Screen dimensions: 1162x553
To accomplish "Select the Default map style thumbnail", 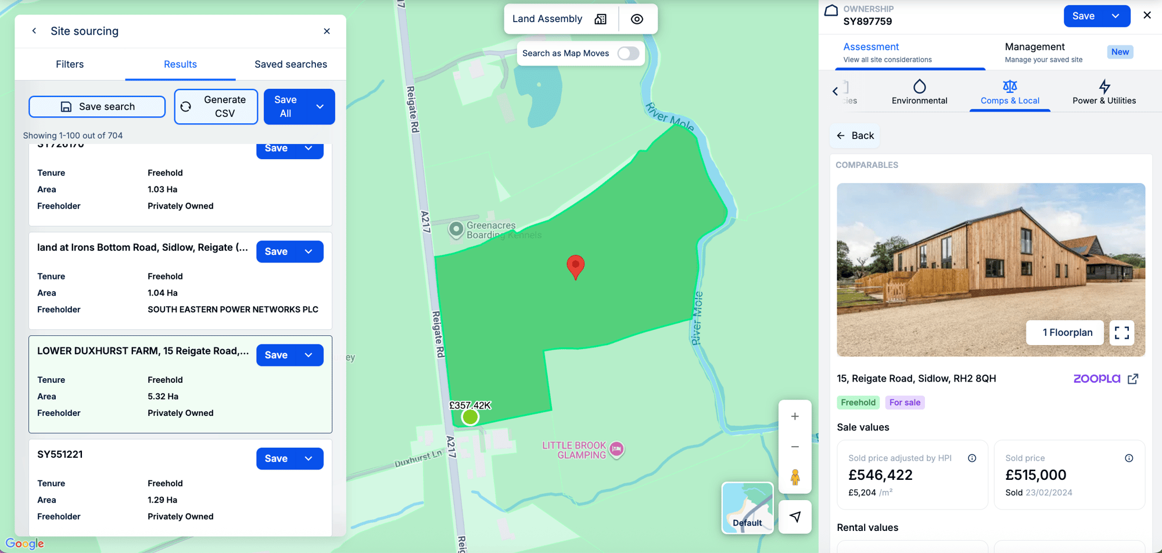I will tap(747, 508).
